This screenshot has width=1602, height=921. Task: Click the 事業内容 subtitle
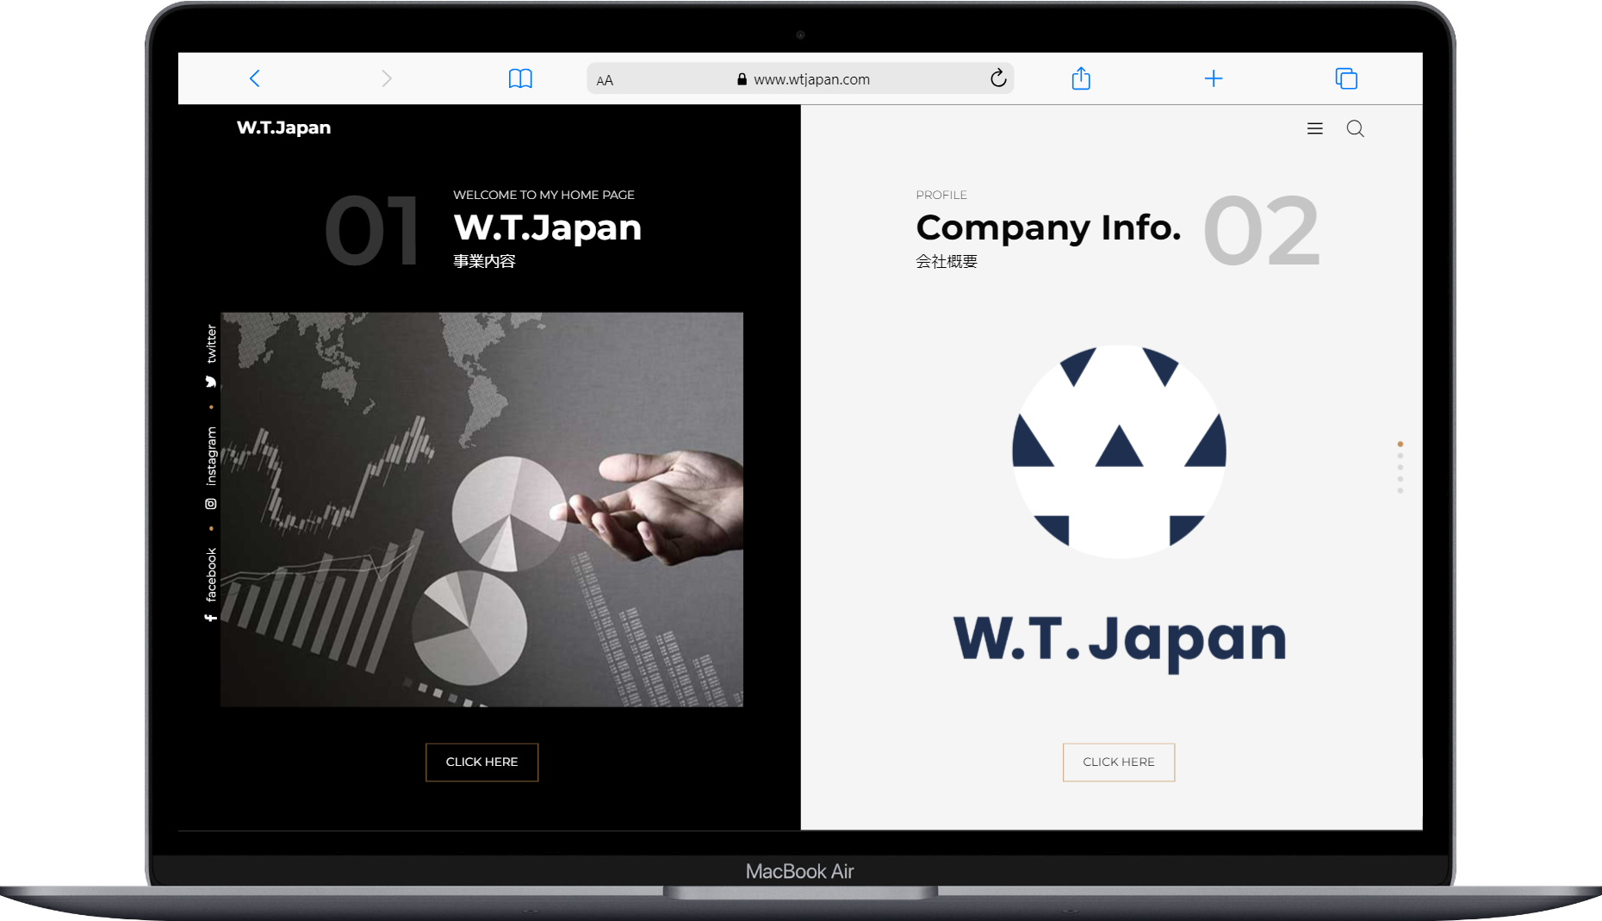click(x=484, y=261)
